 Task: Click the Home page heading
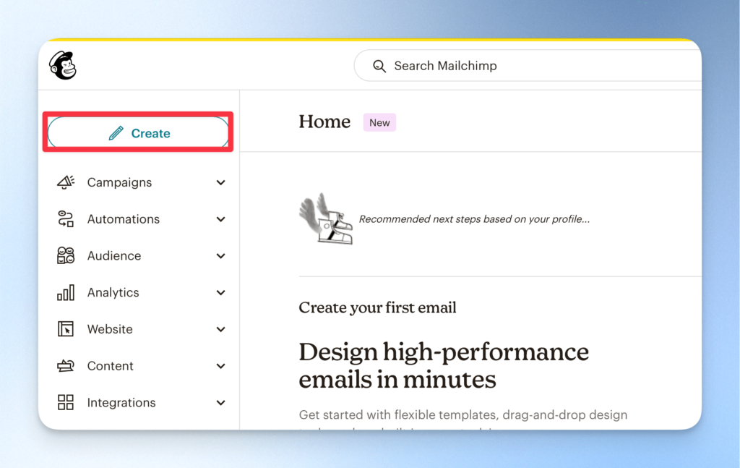click(x=324, y=122)
